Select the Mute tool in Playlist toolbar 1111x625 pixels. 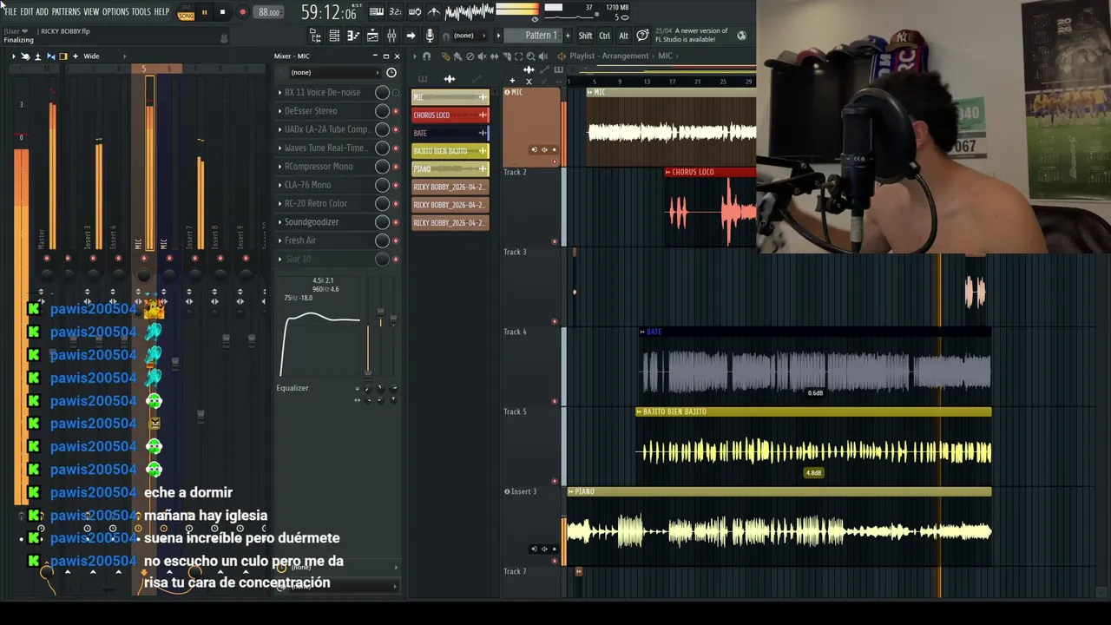[x=483, y=56]
